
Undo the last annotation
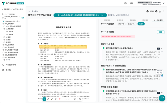pyautogui.click(x=66, y=99)
